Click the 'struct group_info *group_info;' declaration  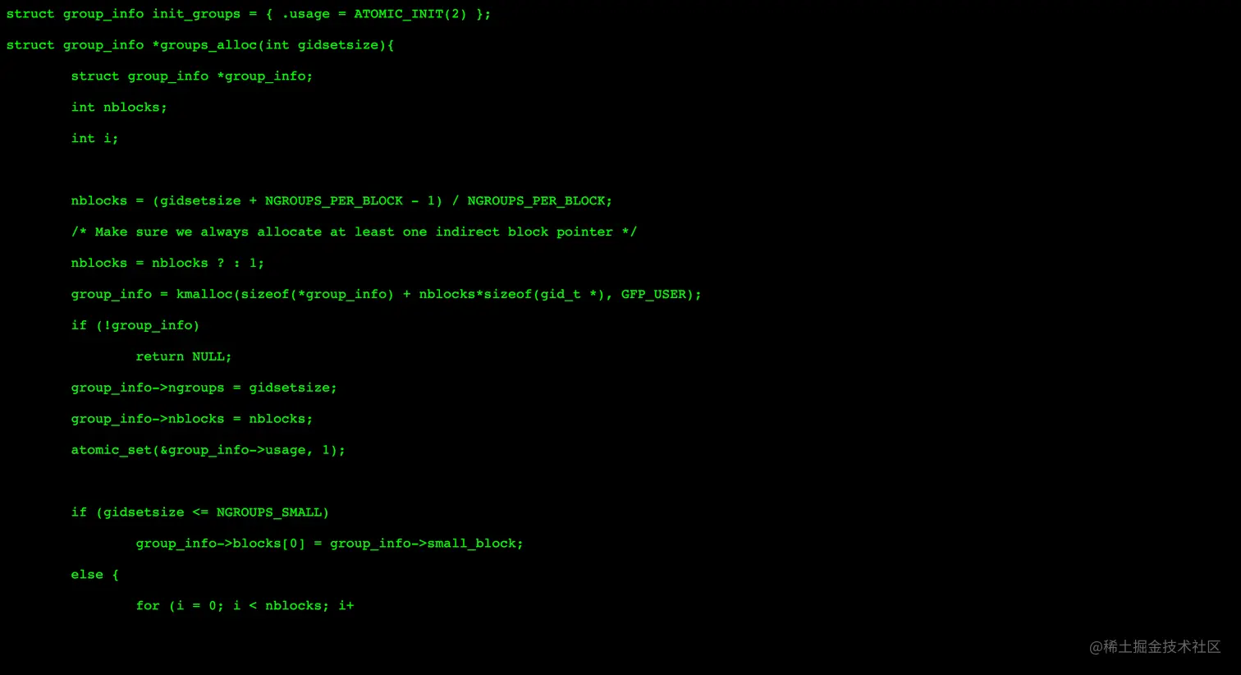pos(192,76)
